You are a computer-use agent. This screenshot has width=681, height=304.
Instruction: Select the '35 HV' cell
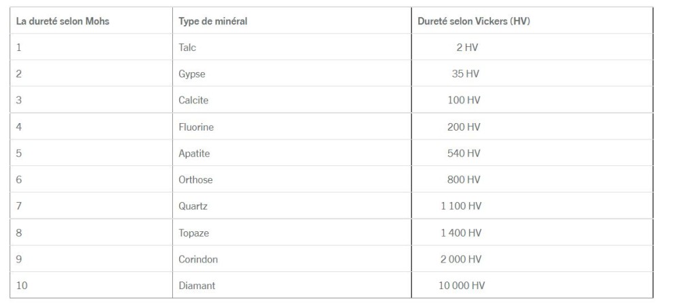click(x=466, y=74)
